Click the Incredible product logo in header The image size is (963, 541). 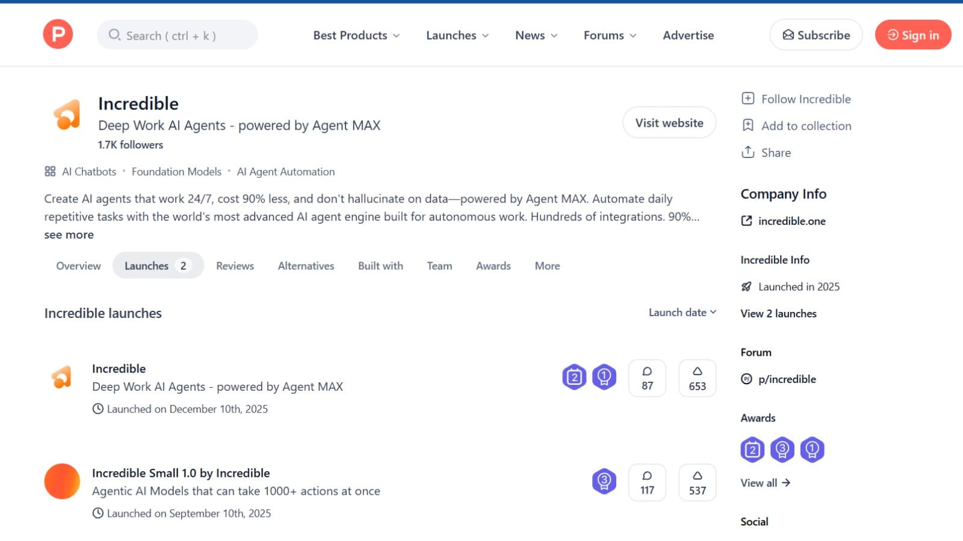tap(67, 114)
